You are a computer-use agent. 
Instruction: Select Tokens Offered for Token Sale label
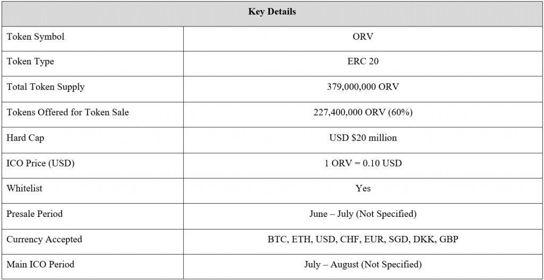67,112
